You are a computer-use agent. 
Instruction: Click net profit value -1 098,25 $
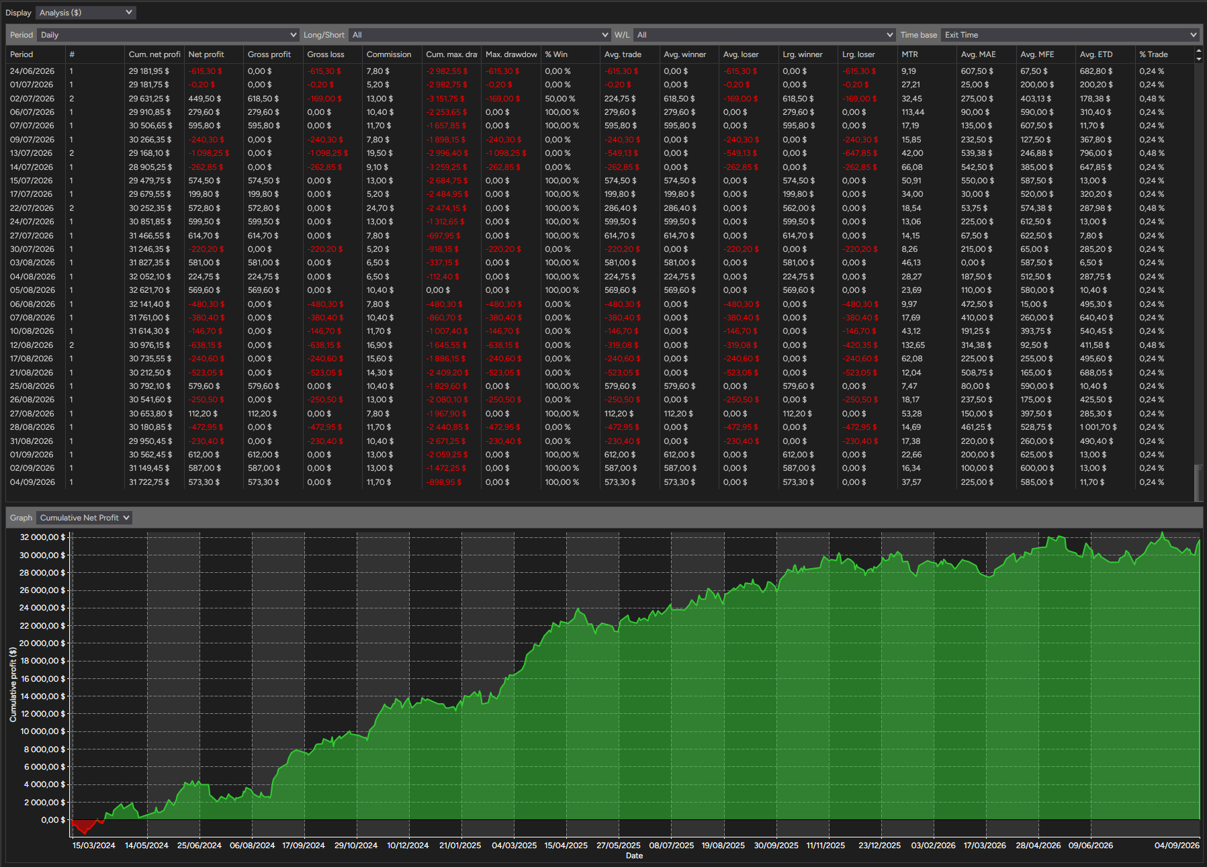click(209, 153)
